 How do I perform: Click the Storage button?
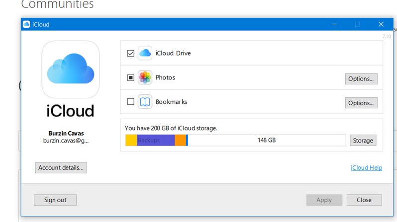pyautogui.click(x=363, y=141)
